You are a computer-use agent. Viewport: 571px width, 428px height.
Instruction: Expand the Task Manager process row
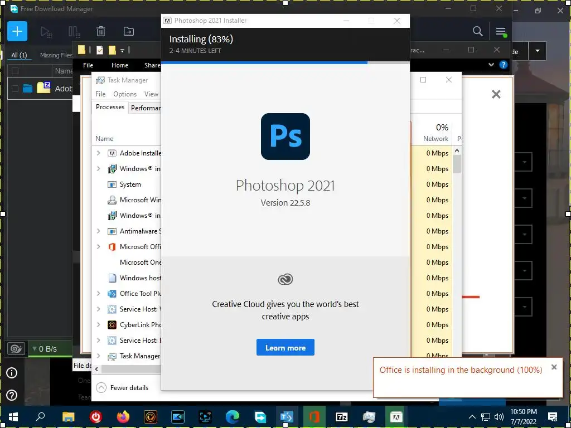(98, 356)
